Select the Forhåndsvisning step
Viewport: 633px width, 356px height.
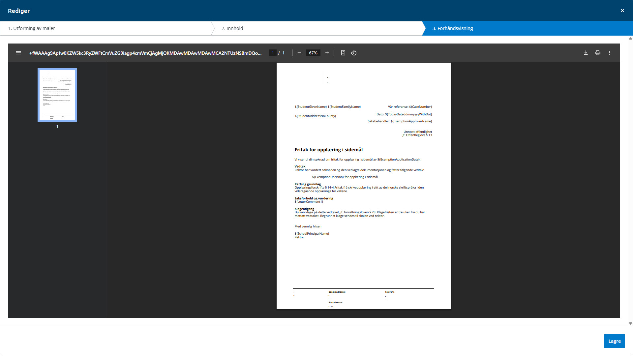point(452,28)
